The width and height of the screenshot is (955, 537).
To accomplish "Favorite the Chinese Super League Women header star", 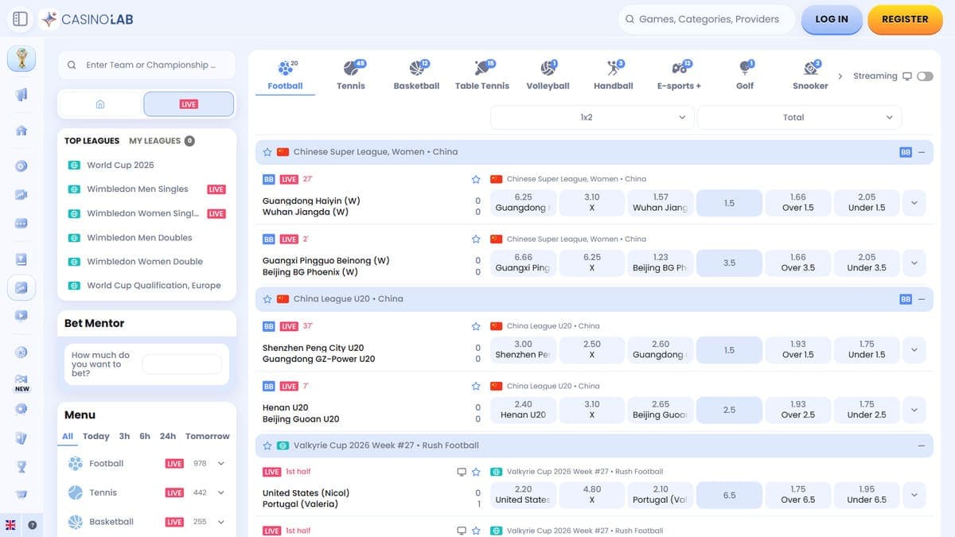I will click(x=267, y=152).
